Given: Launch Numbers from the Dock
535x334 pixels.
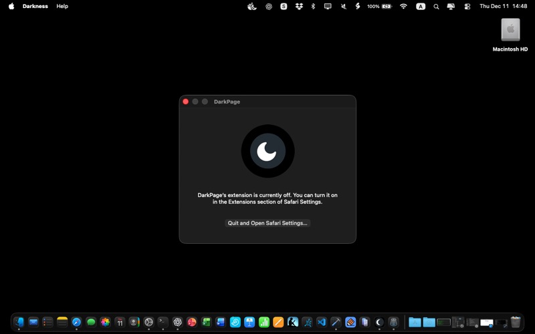Looking at the screenshot, I should pyautogui.click(x=263, y=322).
